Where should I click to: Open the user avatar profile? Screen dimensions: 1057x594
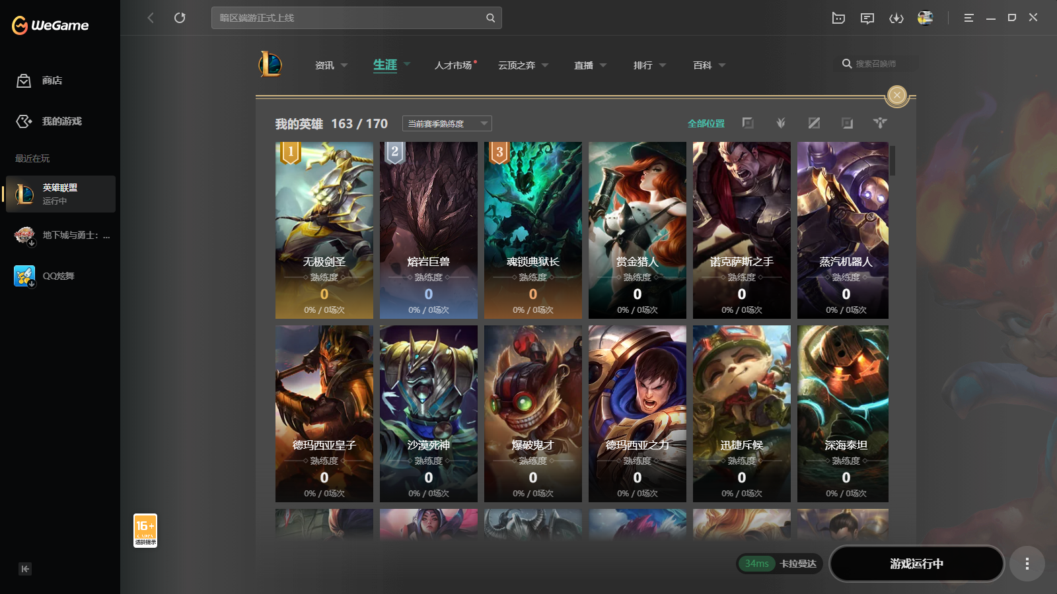pos(926,18)
